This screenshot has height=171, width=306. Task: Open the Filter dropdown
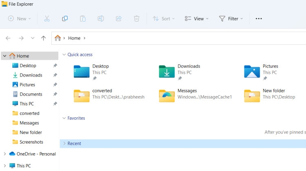231,19
